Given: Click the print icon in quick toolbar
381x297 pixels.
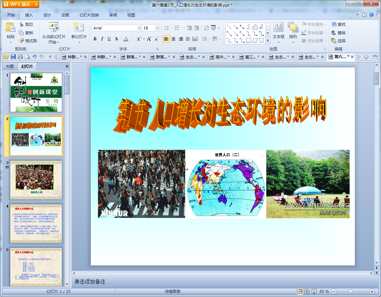Looking at the screenshot, I should click(20, 57).
